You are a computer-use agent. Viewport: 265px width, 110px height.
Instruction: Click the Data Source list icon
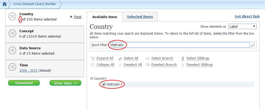[x=12, y=51]
